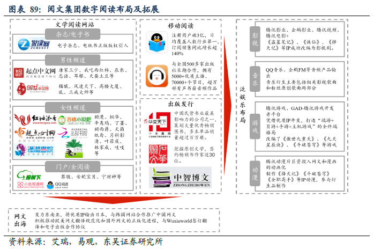Click the text 与全国500多家出版社长期合作
Viewport: 374px width, 249px height.
tap(195, 76)
